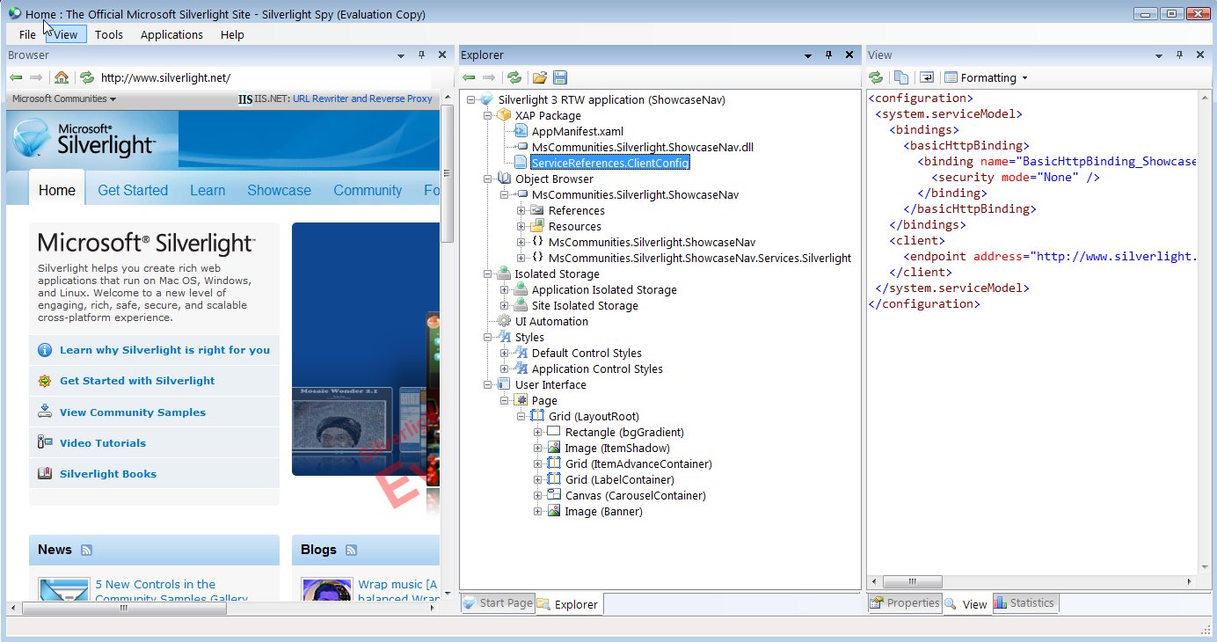Viewport: 1217px width, 642px height.
Task: Open the Community site tab
Action: (x=368, y=190)
